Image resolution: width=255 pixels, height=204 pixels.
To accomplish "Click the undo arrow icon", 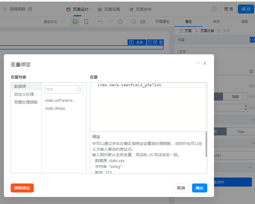I will 100,22.
